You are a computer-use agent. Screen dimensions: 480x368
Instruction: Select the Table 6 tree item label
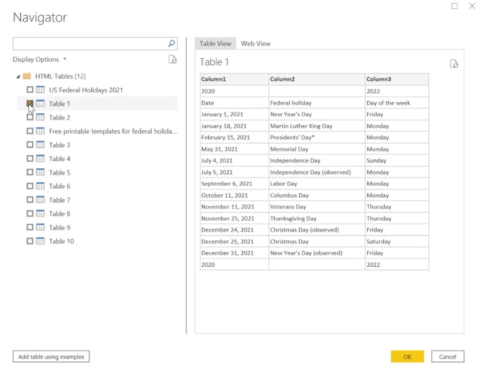[x=59, y=186]
